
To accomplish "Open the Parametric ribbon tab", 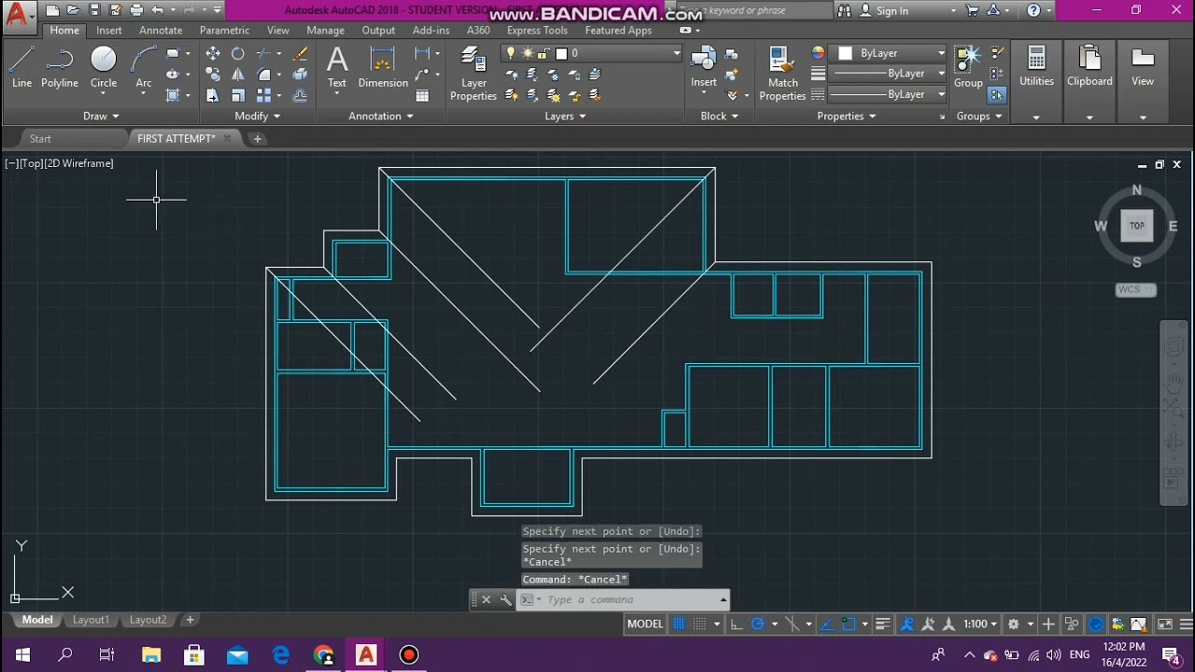I will 224,30.
